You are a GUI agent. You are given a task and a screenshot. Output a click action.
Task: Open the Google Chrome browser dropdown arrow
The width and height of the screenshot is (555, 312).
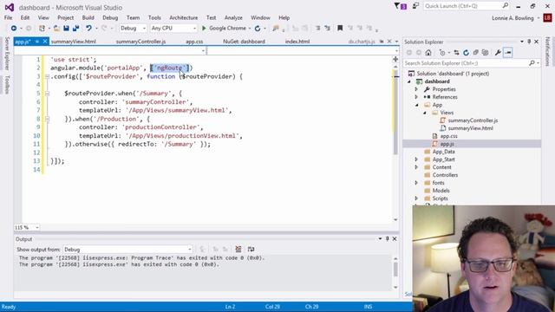click(250, 29)
